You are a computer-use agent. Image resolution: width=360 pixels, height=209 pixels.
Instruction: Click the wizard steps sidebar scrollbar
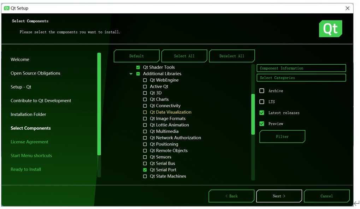pyautogui.click(x=99, y=104)
